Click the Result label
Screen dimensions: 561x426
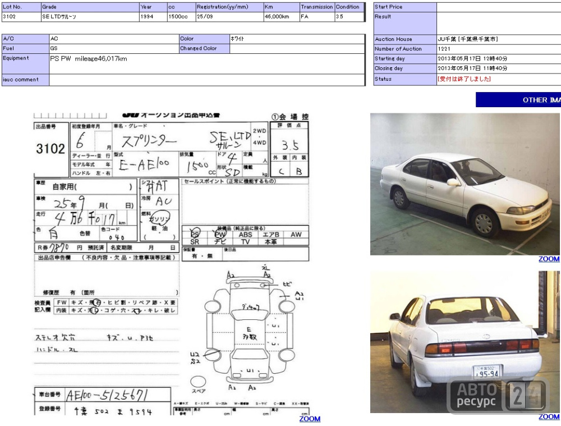tap(383, 16)
